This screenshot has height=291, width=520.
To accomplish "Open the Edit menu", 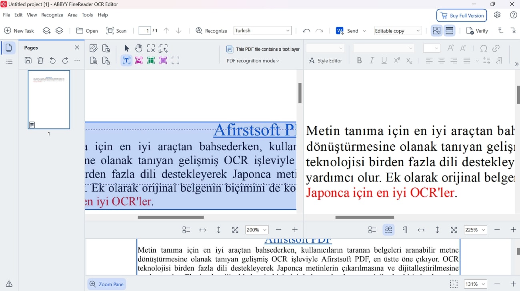I will click(x=18, y=15).
